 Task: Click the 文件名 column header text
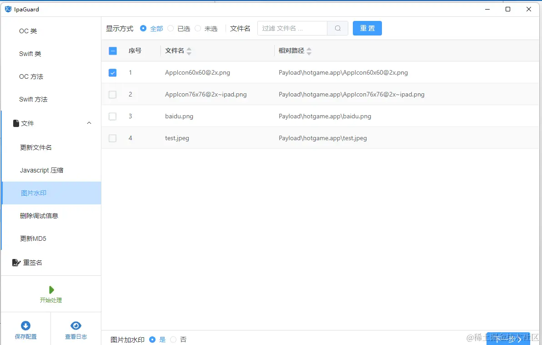tap(175, 51)
